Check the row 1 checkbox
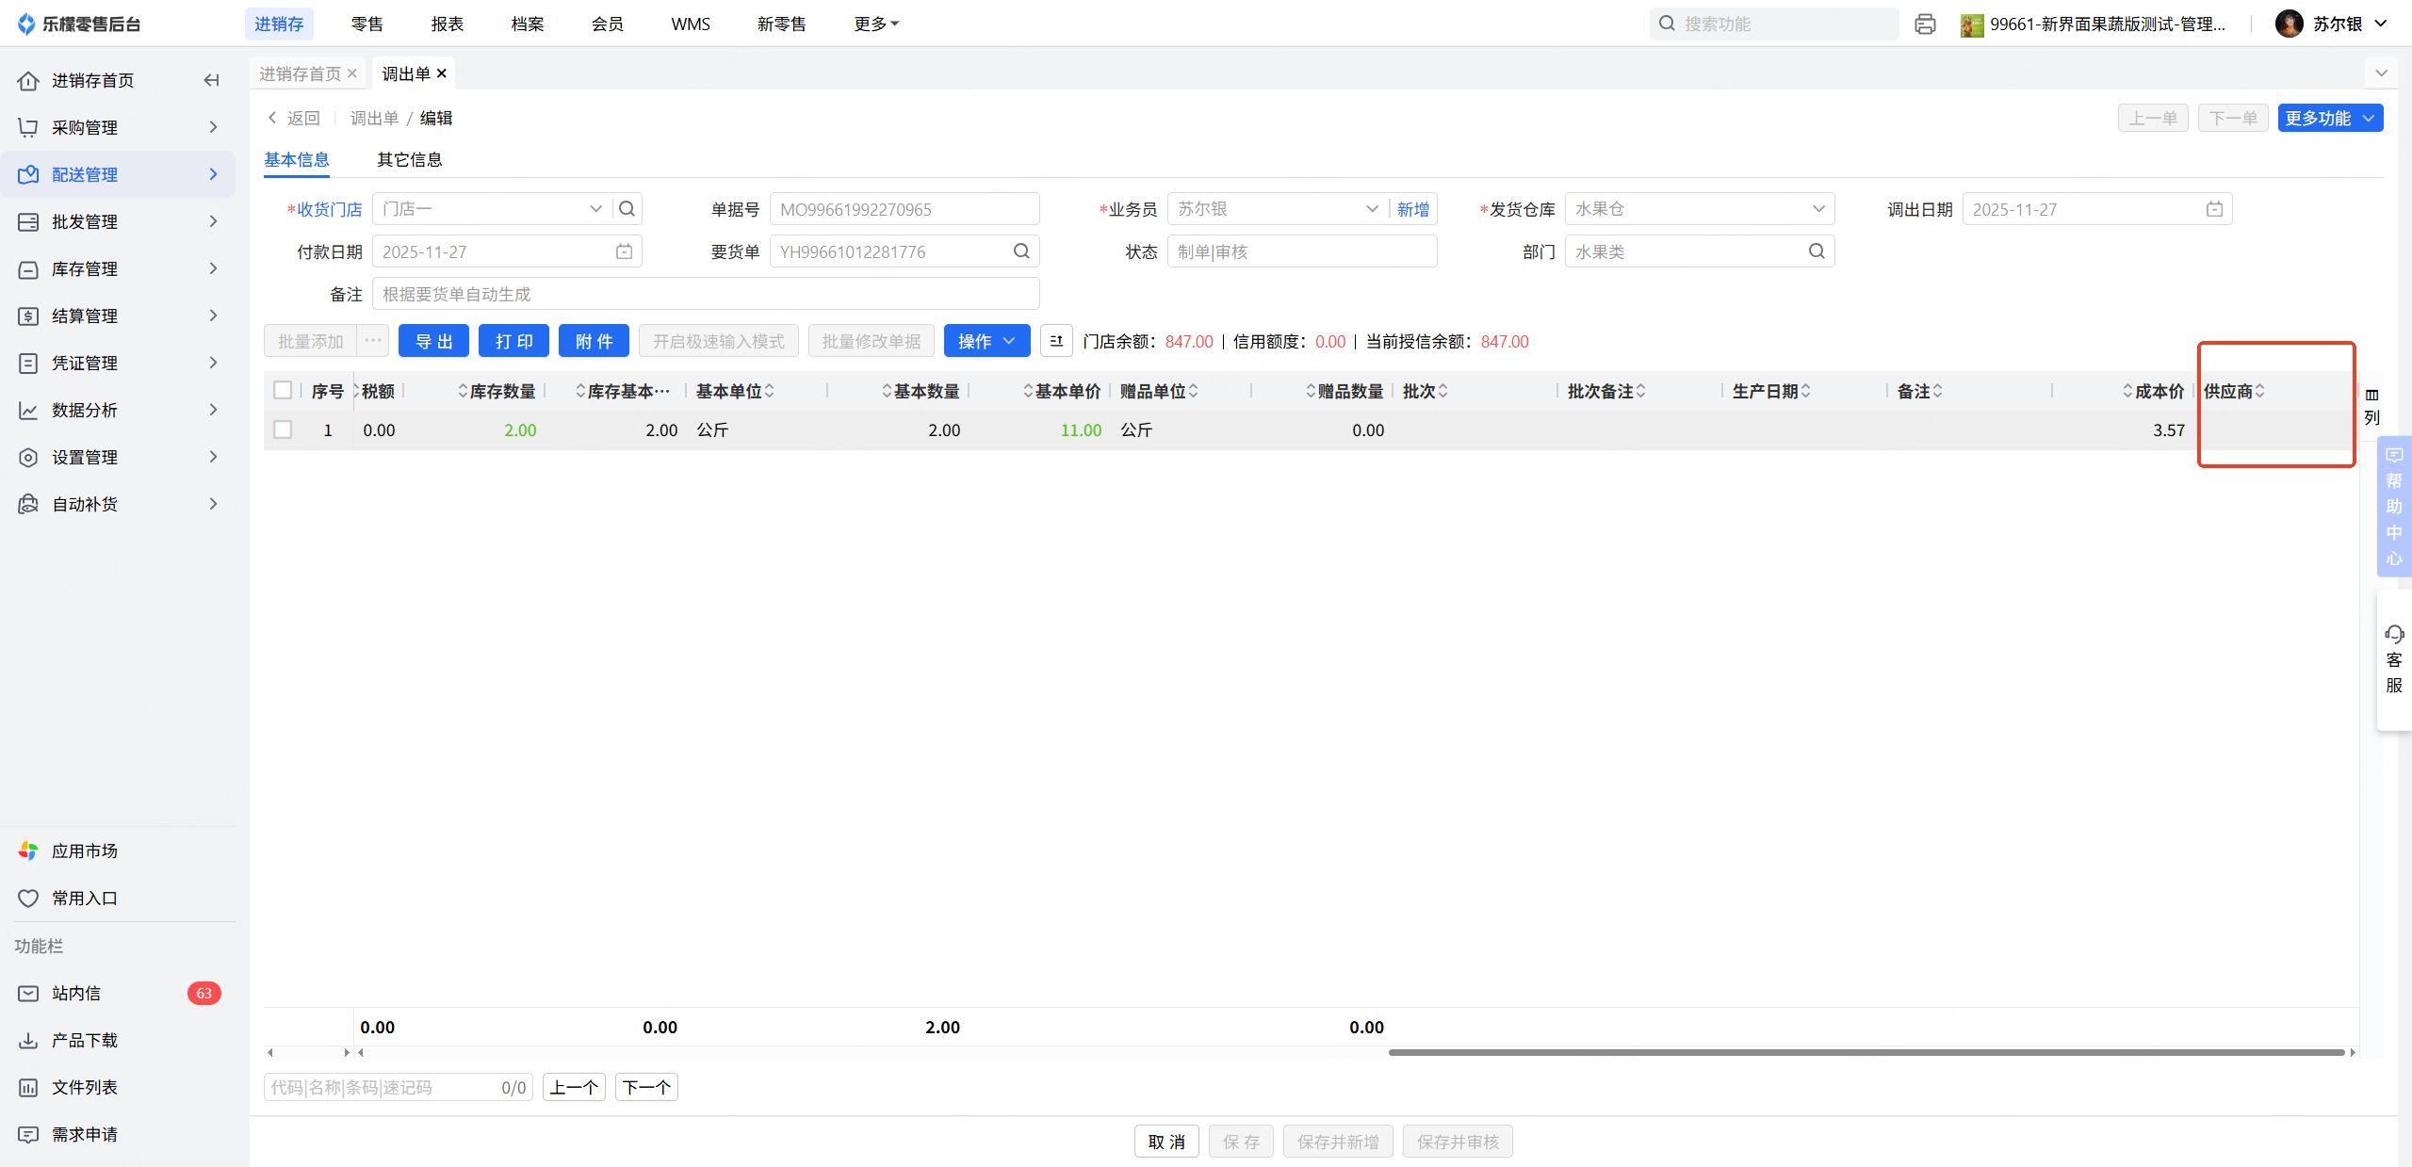 tap(283, 430)
